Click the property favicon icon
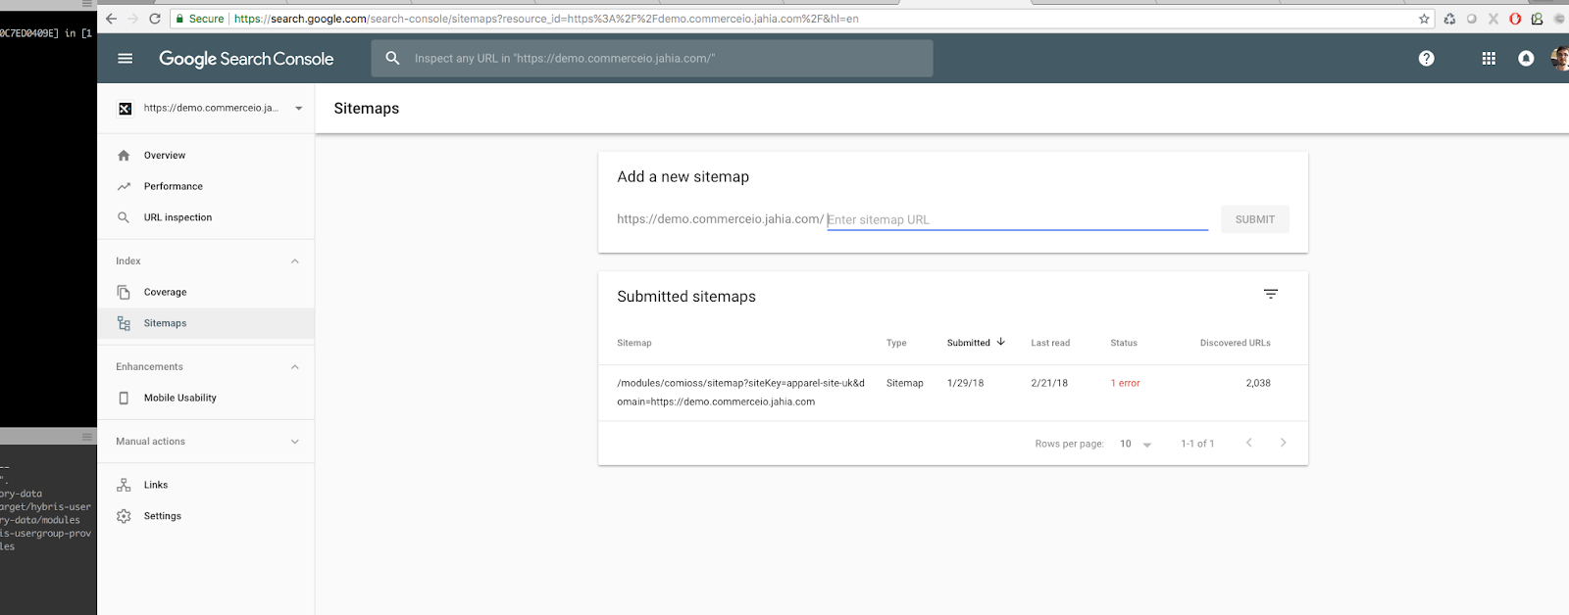 [125, 109]
